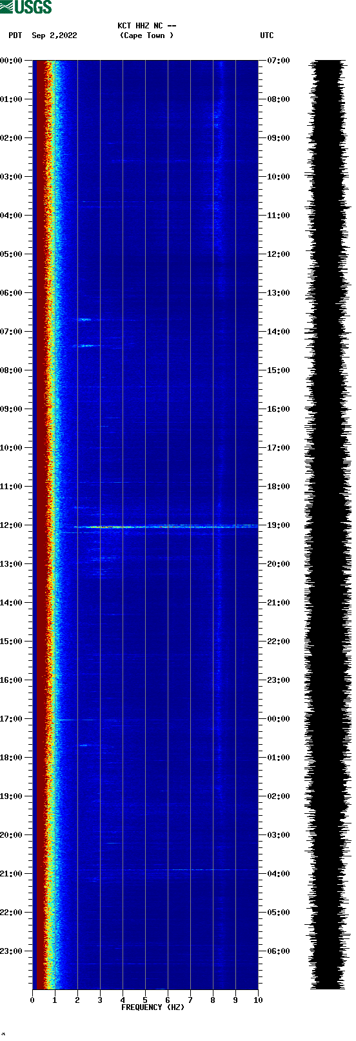
Task: Click the "Sep 2,2022" date label
Action: (54, 35)
